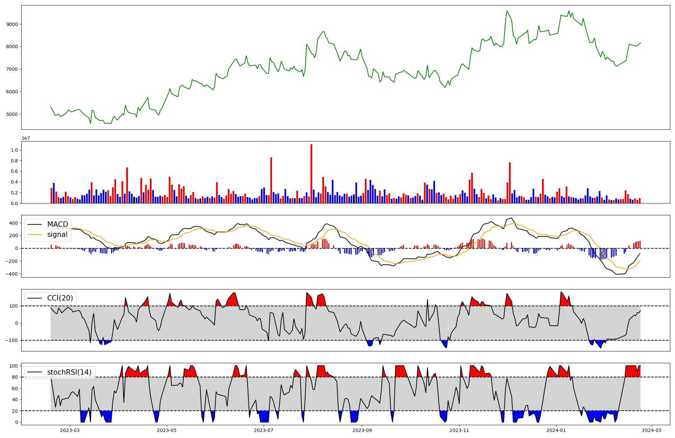Click the 9000 price axis tick label
675x438 pixels.
[12, 24]
